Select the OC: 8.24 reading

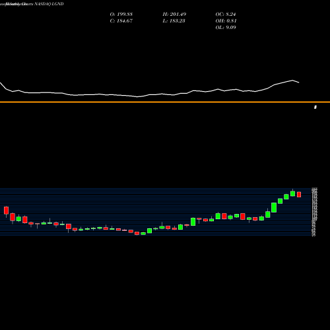point(226,15)
